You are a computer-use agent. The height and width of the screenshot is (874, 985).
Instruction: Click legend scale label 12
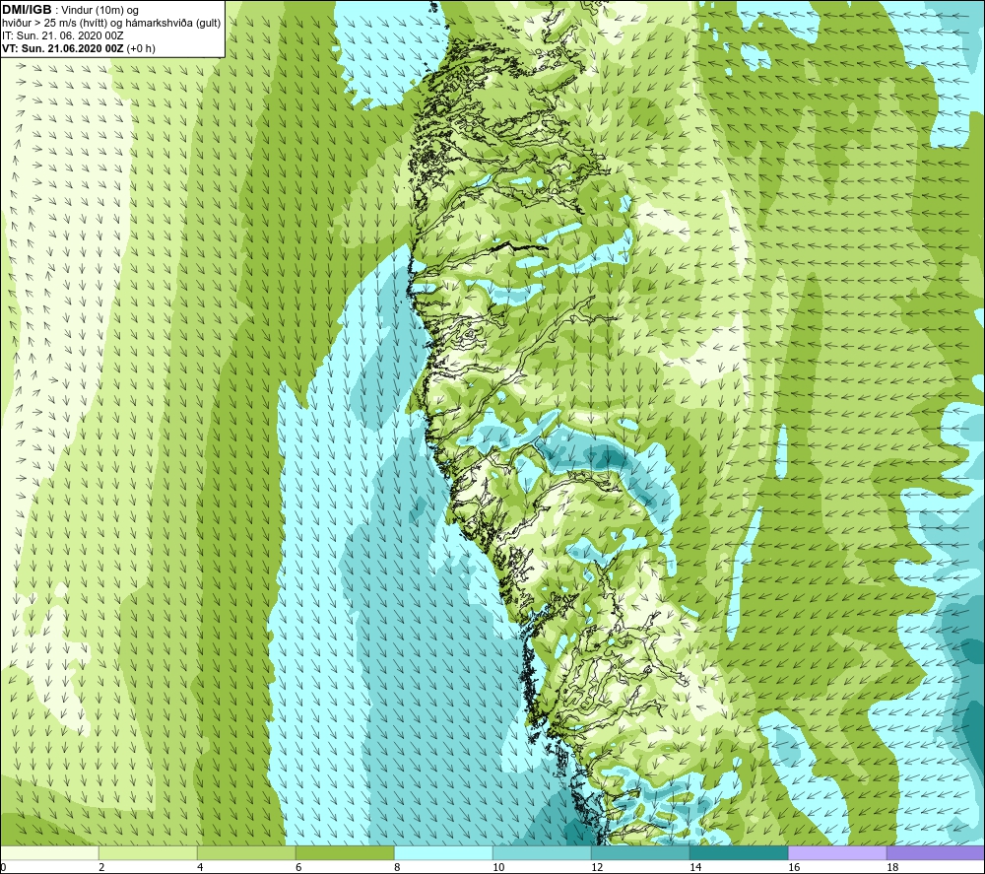coord(597,868)
